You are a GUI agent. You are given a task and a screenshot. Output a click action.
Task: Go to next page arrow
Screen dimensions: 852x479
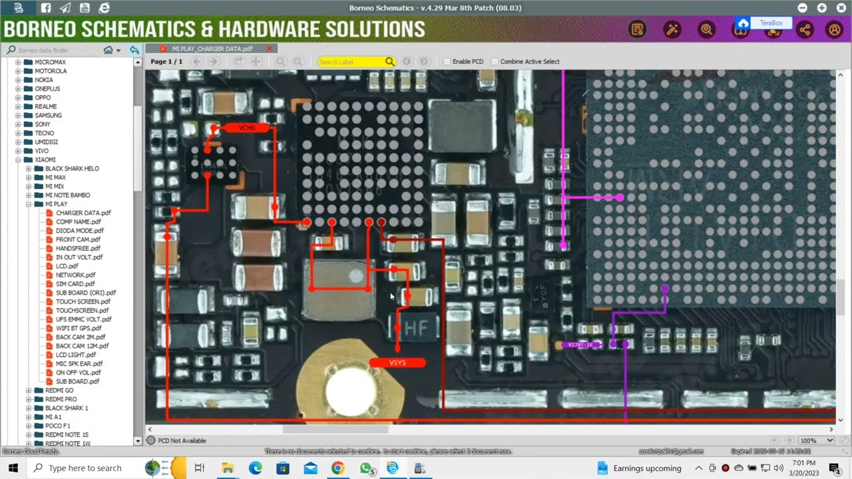pos(214,61)
